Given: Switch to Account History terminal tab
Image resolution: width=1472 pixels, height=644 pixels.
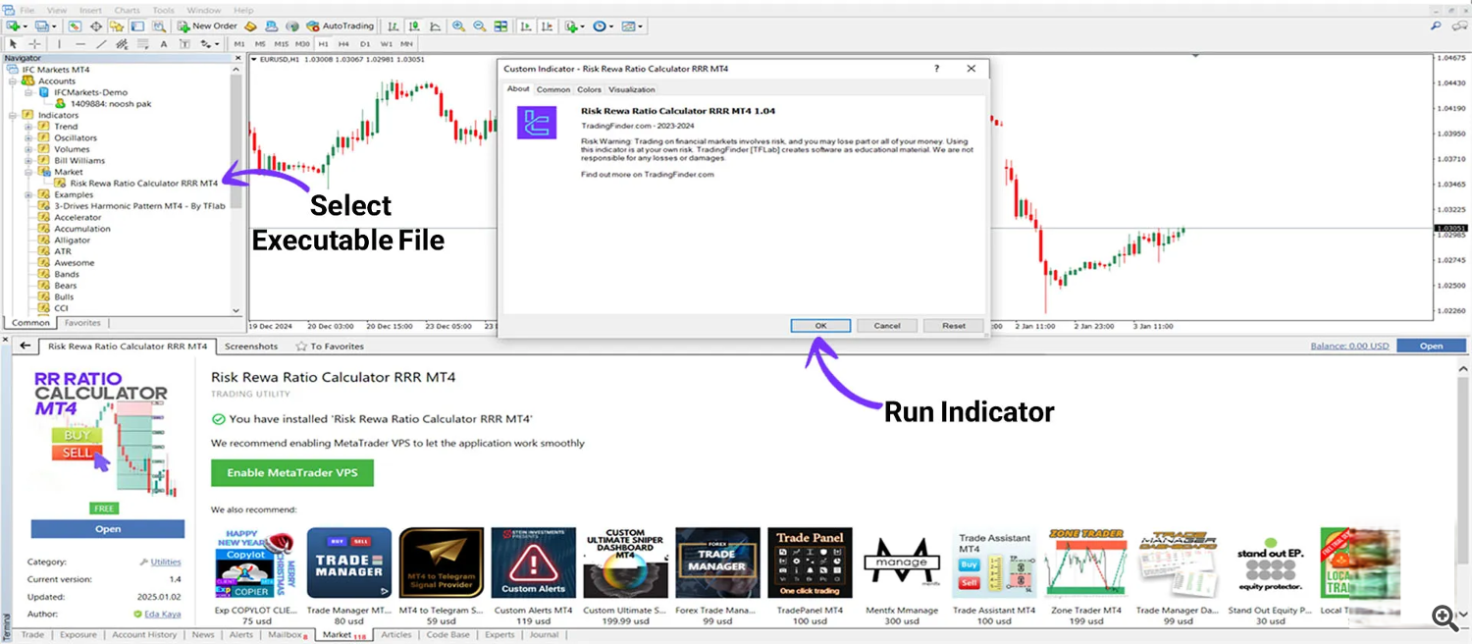Looking at the screenshot, I should (144, 635).
